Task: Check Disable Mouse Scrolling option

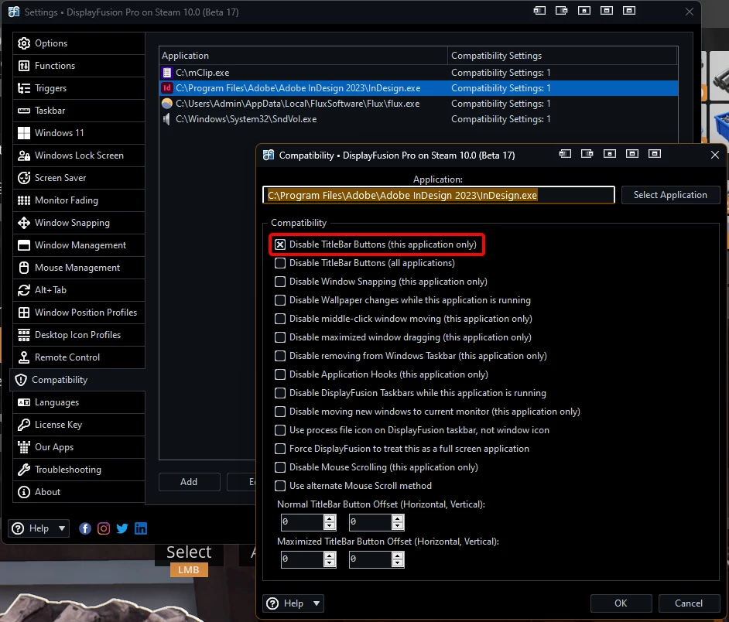Action: [280, 467]
